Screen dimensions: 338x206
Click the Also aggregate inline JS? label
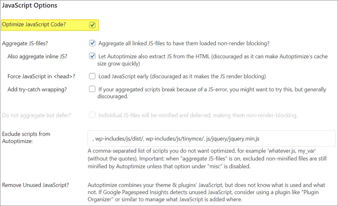click(37, 56)
